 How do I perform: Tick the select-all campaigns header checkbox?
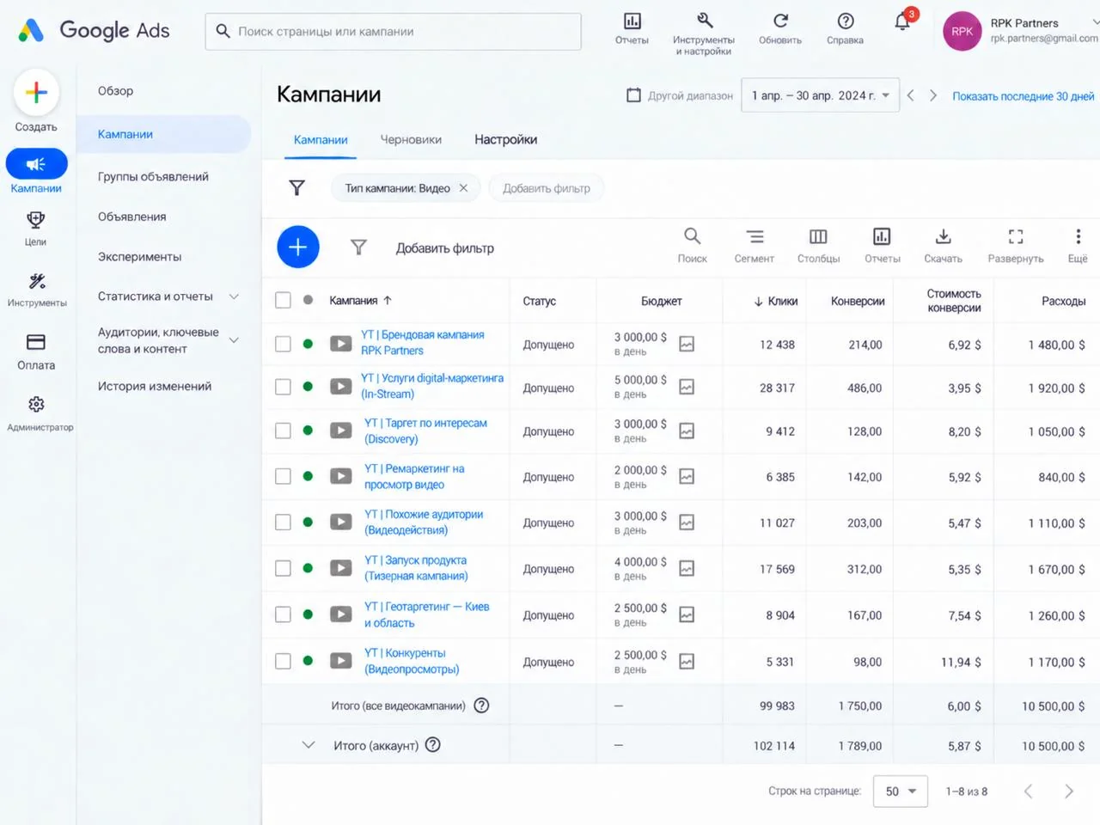[x=283, y=300]
